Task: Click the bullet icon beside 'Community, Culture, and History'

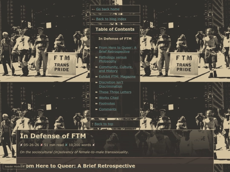Action: pyautogui.click(x=96, y=67)
